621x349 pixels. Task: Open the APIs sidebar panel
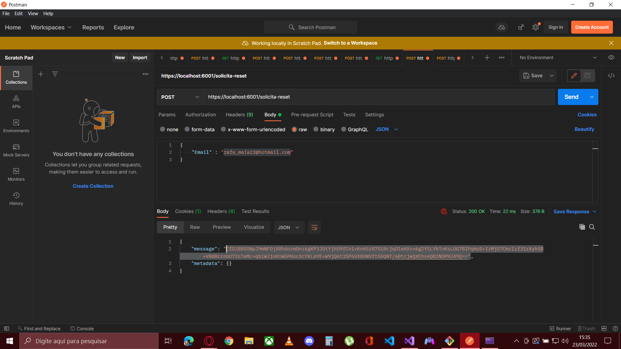(x=16, y=102)
